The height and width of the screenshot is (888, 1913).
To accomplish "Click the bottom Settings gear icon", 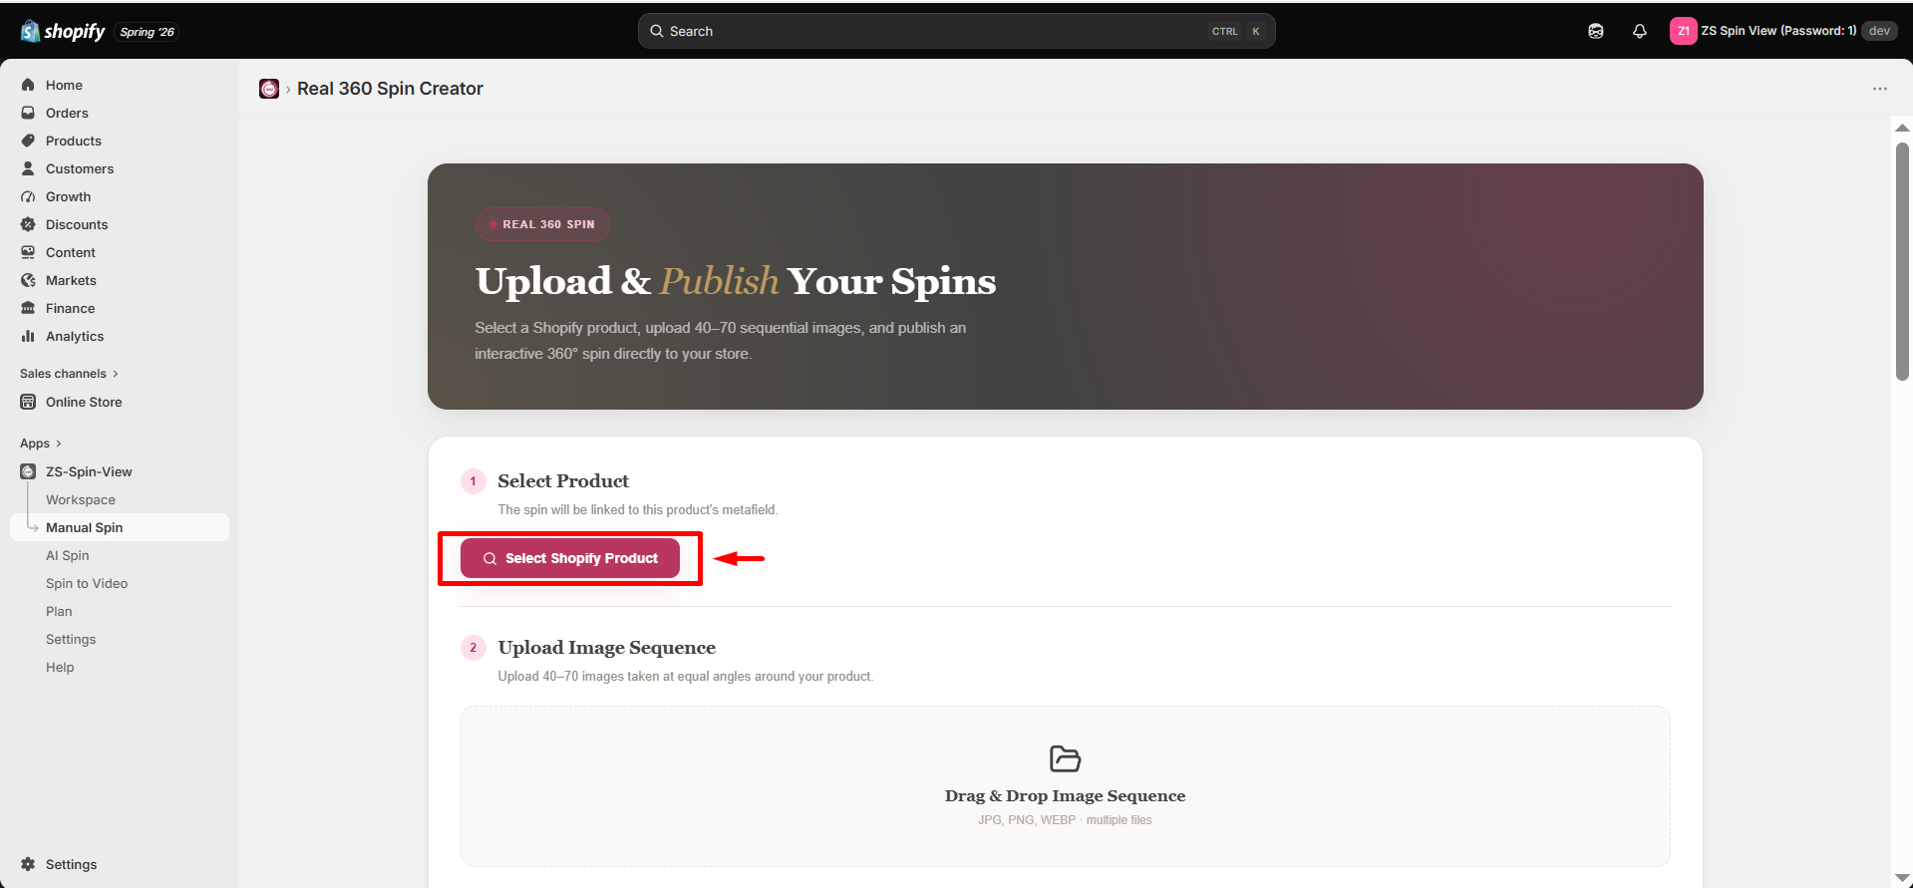I will [x=28, y=864].
